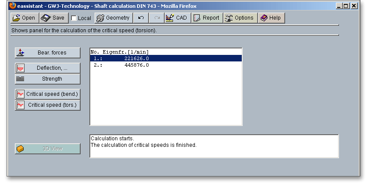Screen dimensions: 367x183
Task: Click the Open folder icon button
Action: tap(24, 18)
